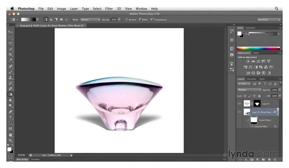Switch to the Swatches tab
This screenshot has width=289, height=168.
(250, 28)
